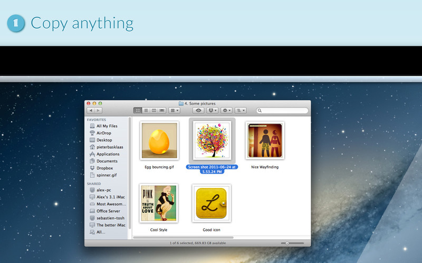Click the Quick Look eye button
Image resolution: width=422 pixels, height=263 pixels.
pos(198,110)
